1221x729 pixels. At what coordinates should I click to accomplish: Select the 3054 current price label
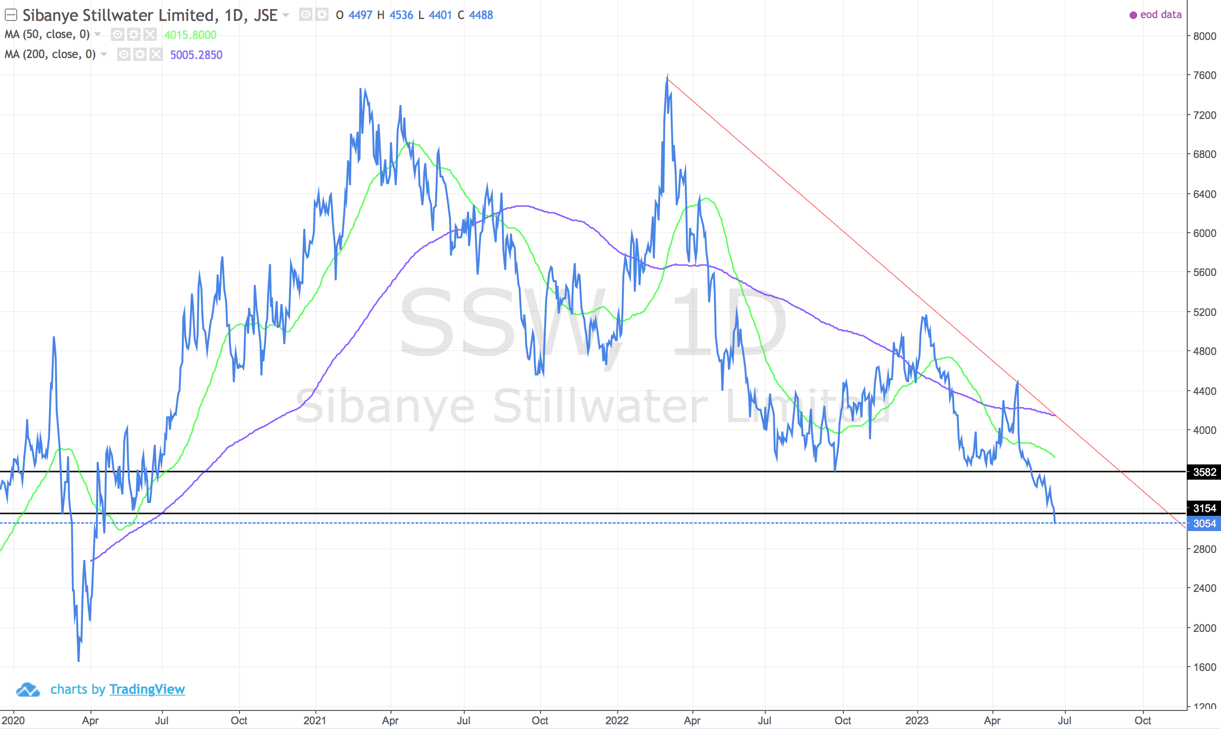point(1204,523)
